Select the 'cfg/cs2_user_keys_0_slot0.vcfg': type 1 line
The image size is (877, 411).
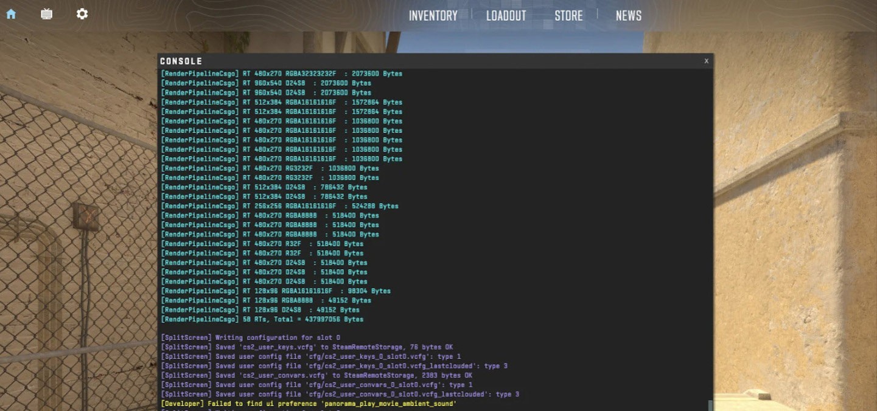[311, 356]
